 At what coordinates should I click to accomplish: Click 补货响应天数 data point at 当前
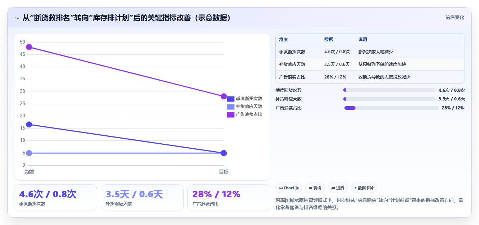pos(29,153)
